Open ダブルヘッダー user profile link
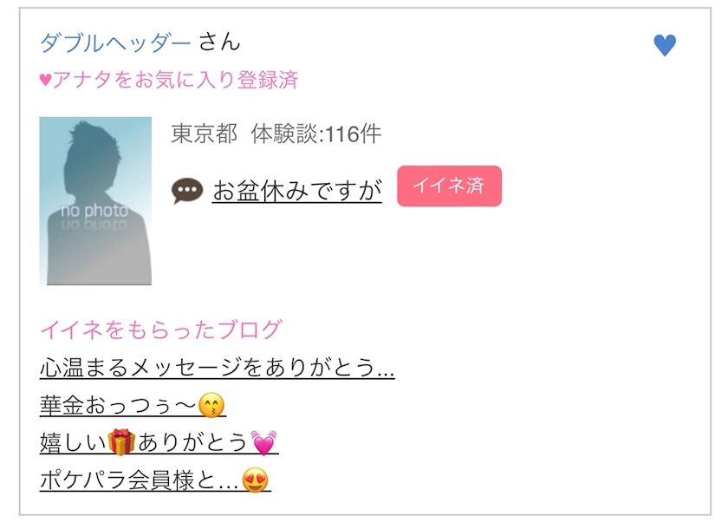This screenshot has width=728, height=529. click(115, 43)
